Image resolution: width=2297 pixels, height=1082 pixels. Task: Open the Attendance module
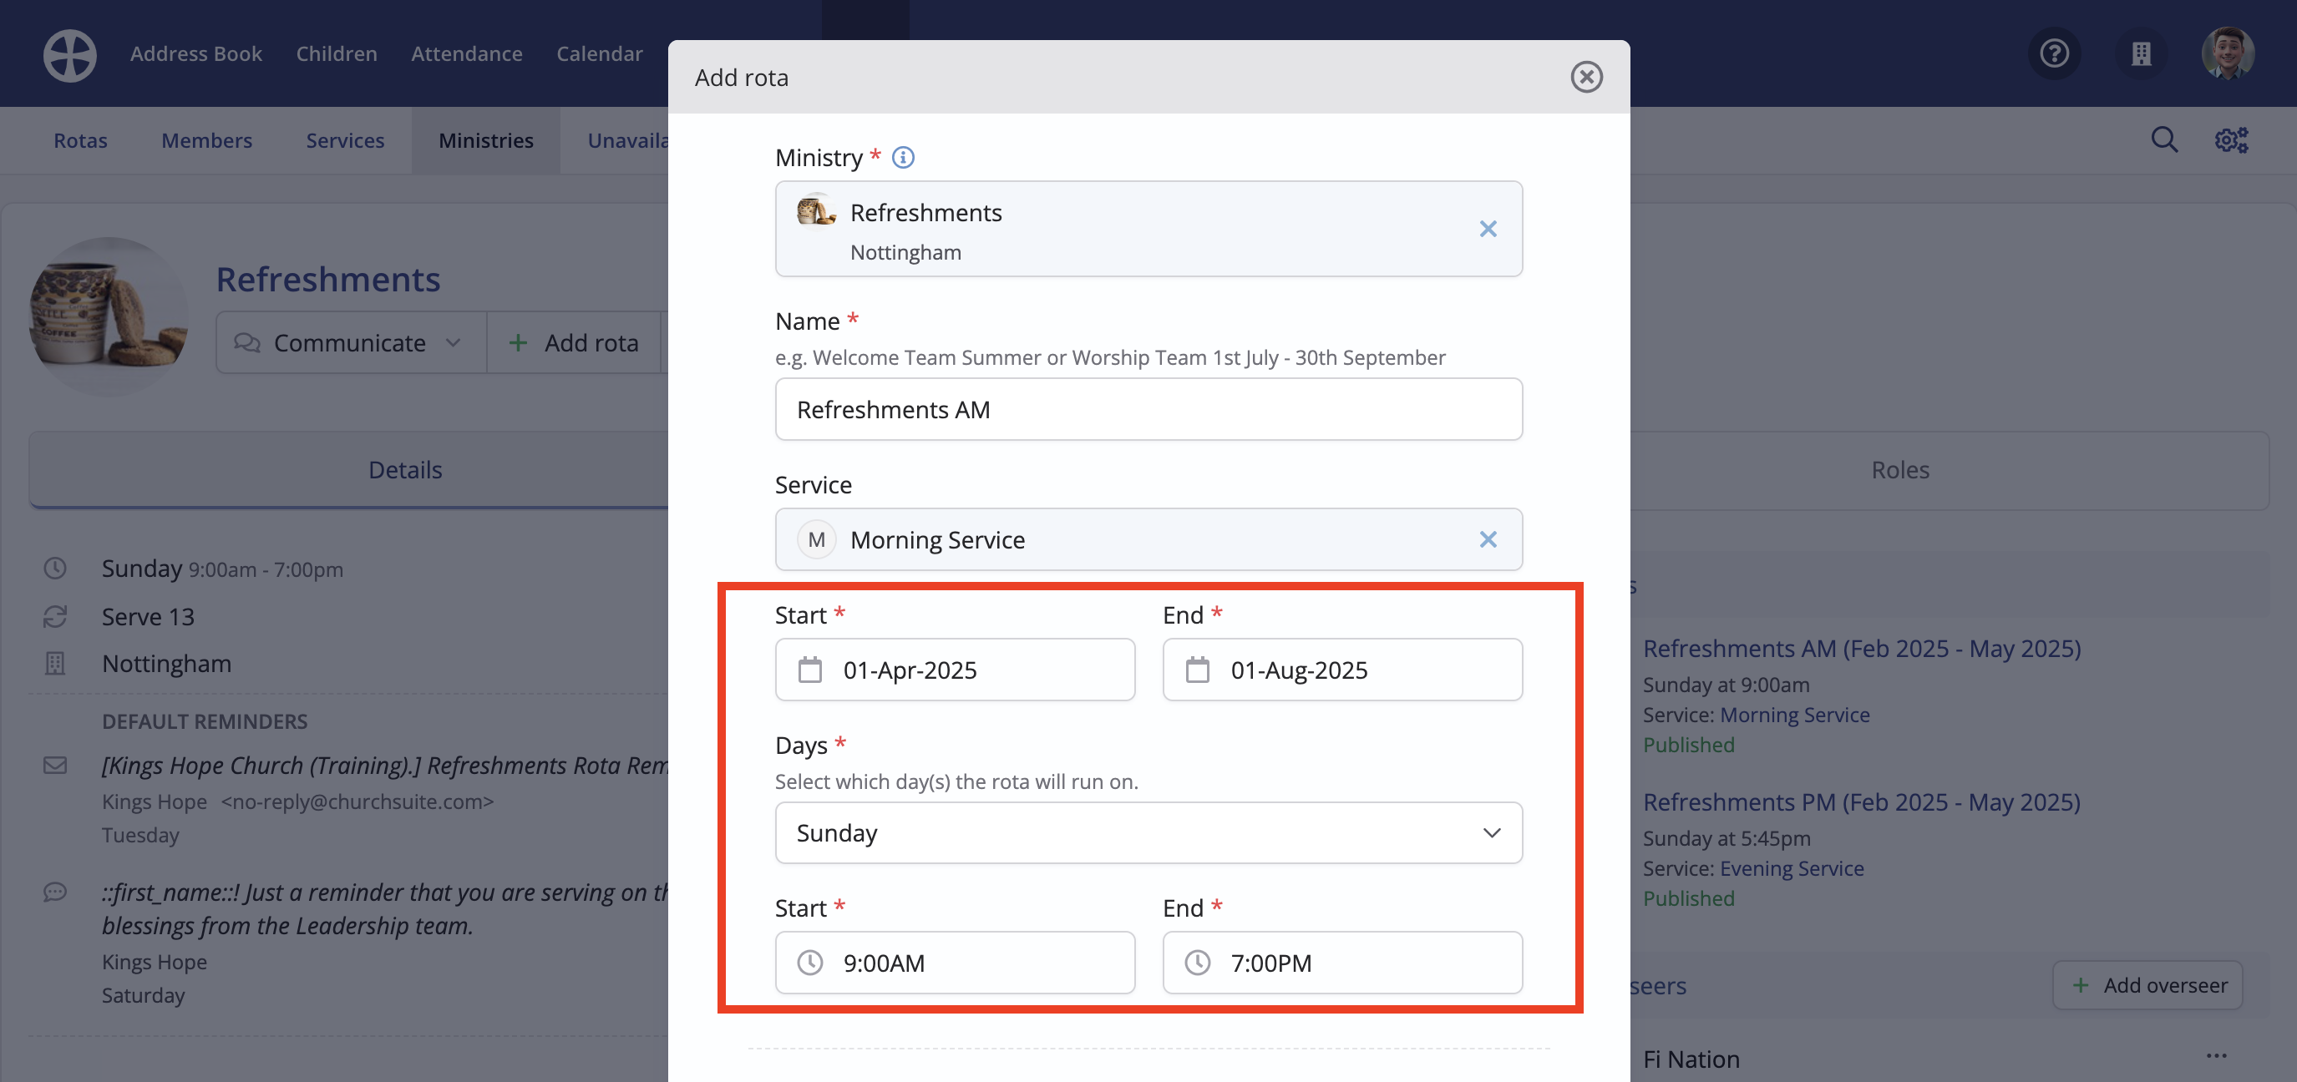[466, 53]
